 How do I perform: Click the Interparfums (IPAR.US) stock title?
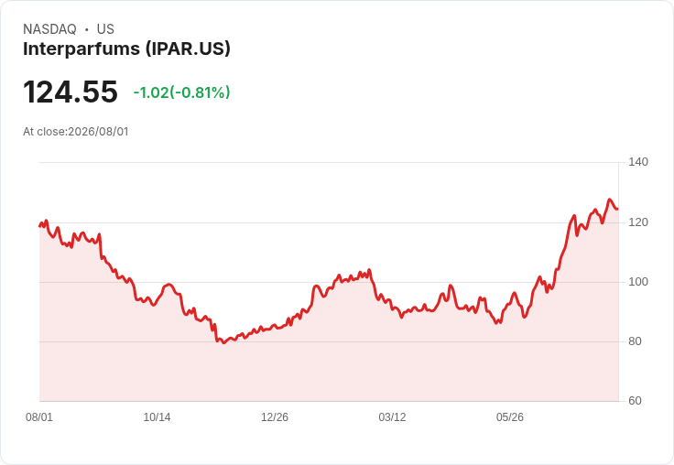(126, 49)
